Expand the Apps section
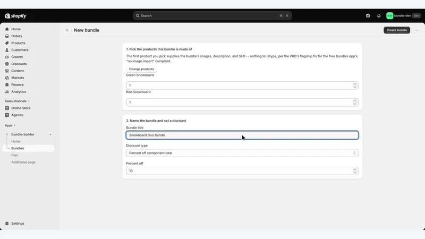Viewport: 425px width, 239px height. point(10,125)
